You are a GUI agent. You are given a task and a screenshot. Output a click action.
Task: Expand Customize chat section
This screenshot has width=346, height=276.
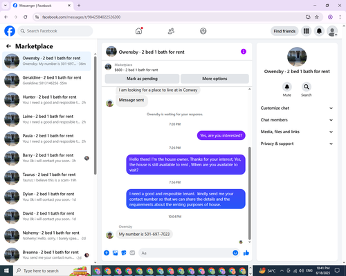297,108
